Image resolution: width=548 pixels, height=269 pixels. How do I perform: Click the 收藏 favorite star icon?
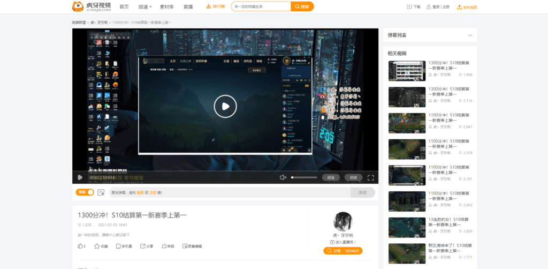(97, 246)
